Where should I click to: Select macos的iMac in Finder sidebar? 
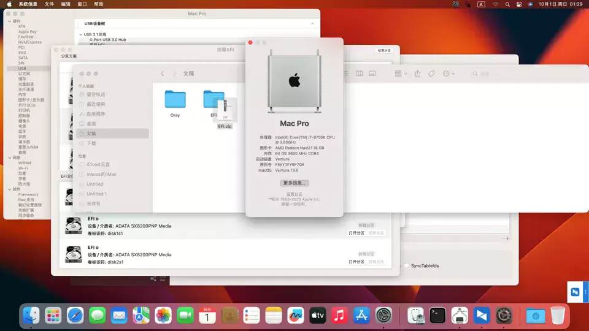pos(112,174)
